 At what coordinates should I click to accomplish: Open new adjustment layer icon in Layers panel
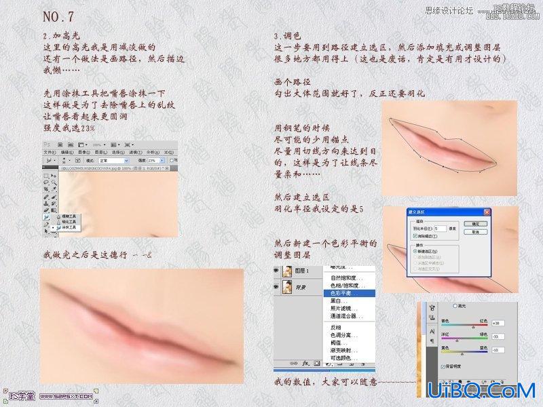point(329,364)
